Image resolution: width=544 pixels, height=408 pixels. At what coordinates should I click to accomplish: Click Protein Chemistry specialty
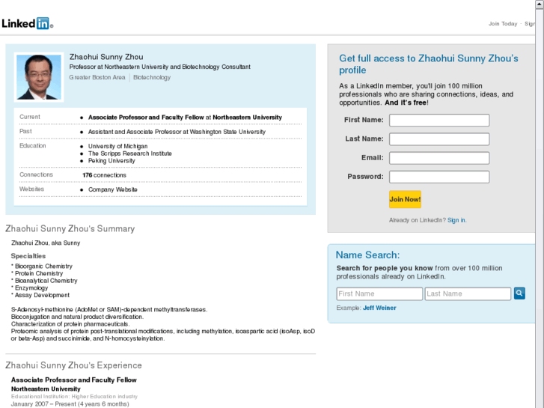coord(39,273)
